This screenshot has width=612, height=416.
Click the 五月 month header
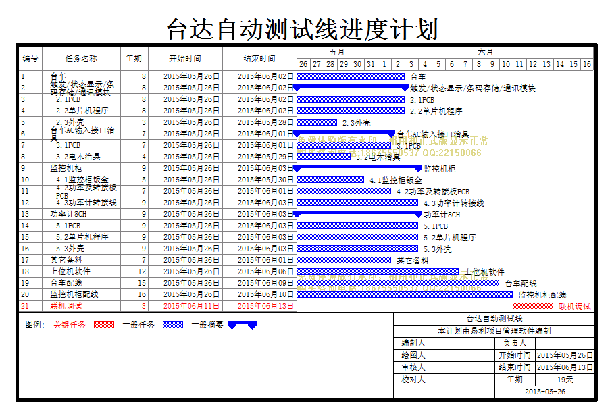(x=337, y=52)
